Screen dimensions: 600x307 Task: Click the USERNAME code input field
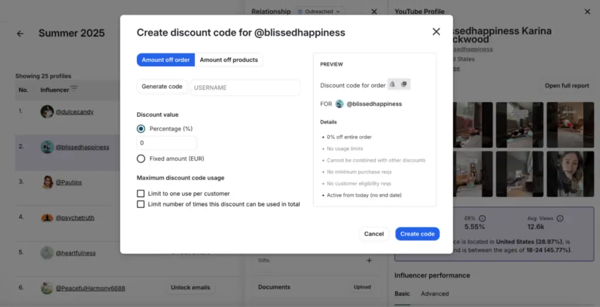pos(245,88)
